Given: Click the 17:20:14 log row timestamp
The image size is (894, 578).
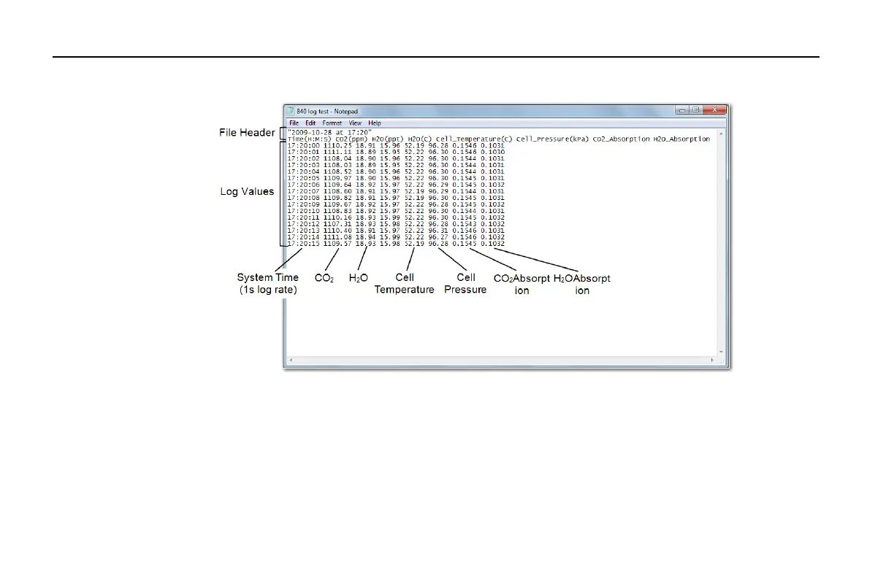Looking at the screenshot, I should click(304, 236).
